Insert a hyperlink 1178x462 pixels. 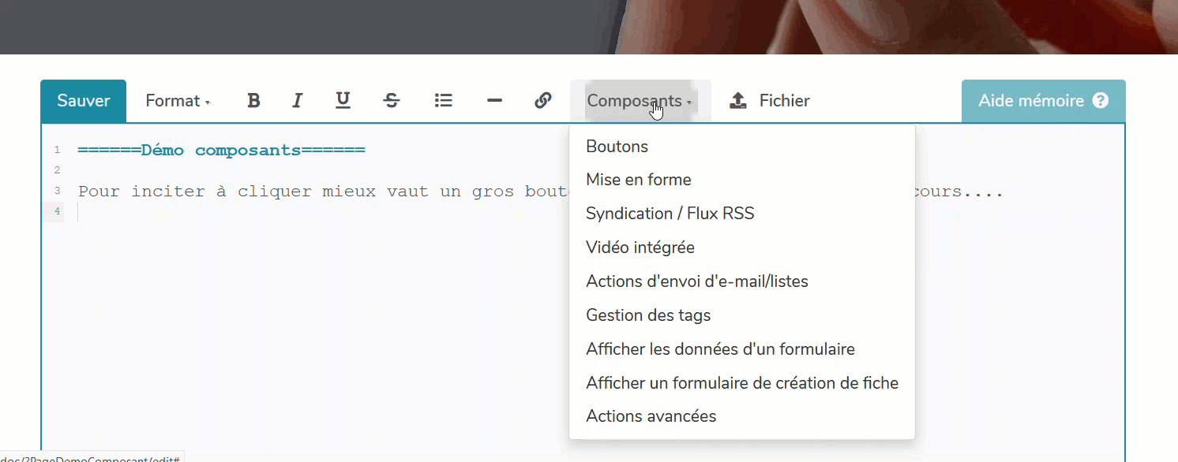[x=543, y=100]
